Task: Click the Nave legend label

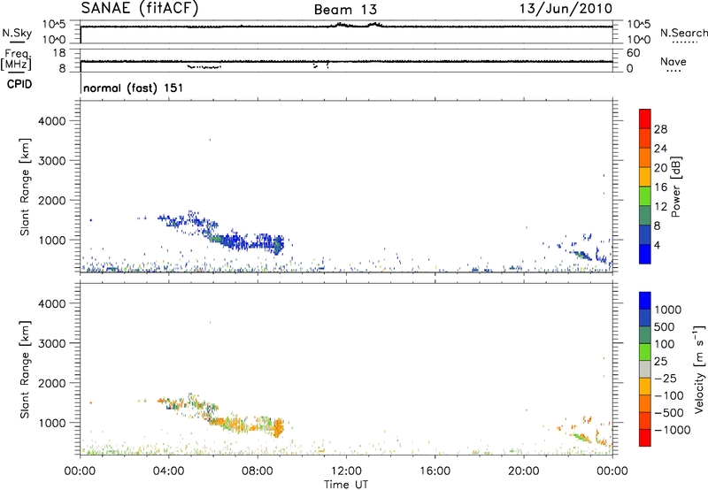Action: (x=673, y=61)
